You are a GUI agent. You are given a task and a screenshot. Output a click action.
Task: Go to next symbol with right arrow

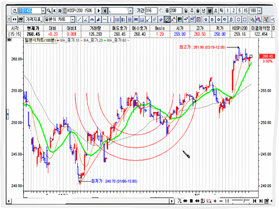click(99, 11)
